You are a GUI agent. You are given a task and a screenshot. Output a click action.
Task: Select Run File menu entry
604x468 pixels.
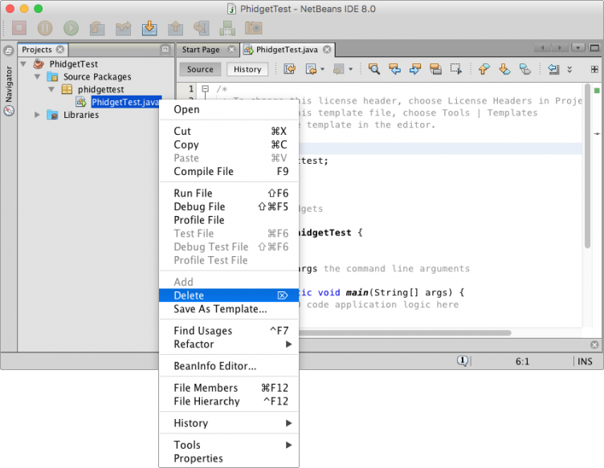pyautogui.click(x=229, y=193)
